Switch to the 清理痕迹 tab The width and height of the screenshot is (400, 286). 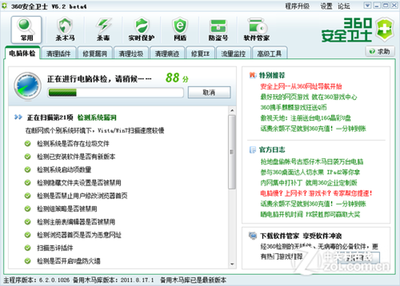[167, 53]
